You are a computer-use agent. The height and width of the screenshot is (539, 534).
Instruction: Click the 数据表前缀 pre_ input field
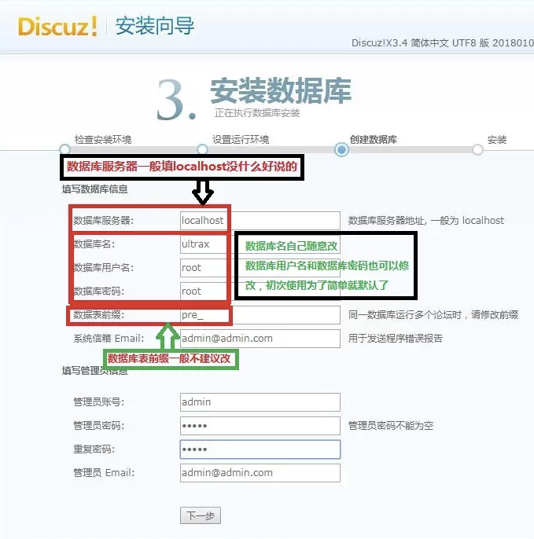[x=260, y=315]
